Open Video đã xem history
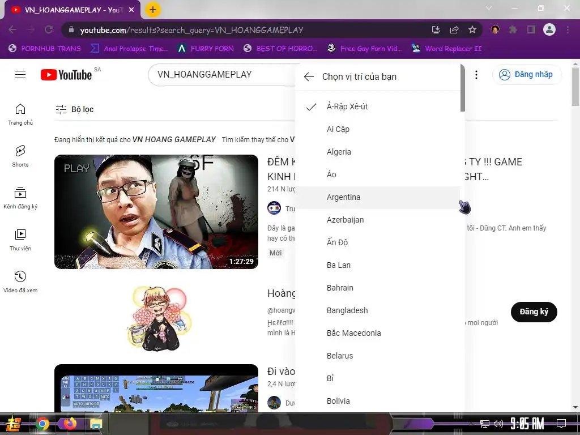The image size is (580, 435). (20, 282)
